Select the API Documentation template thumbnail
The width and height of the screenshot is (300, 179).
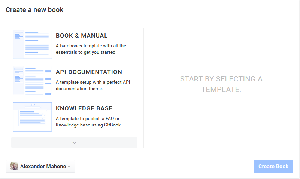tap(33, 81)
